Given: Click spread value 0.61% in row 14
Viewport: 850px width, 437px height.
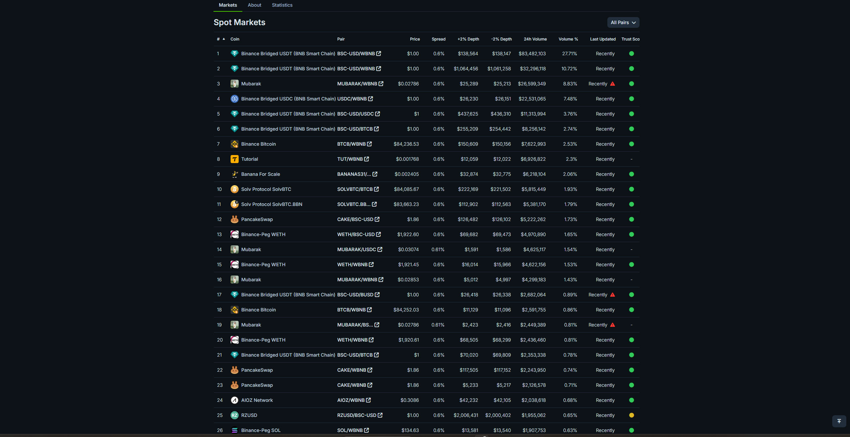Looking at the screenshot, I should pyautogui.click(x=438, y=249).
